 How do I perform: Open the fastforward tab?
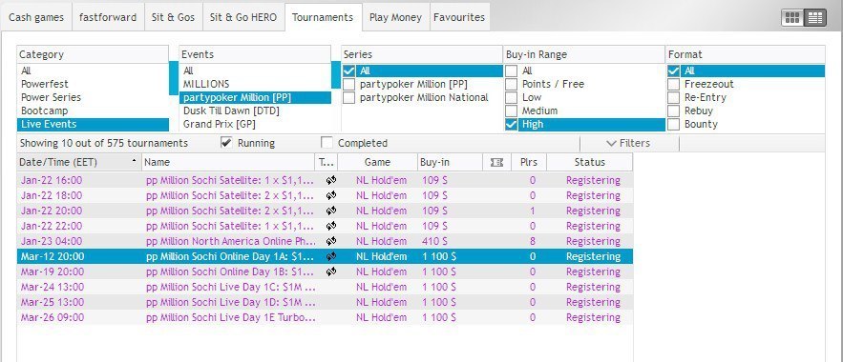point(108,17)
